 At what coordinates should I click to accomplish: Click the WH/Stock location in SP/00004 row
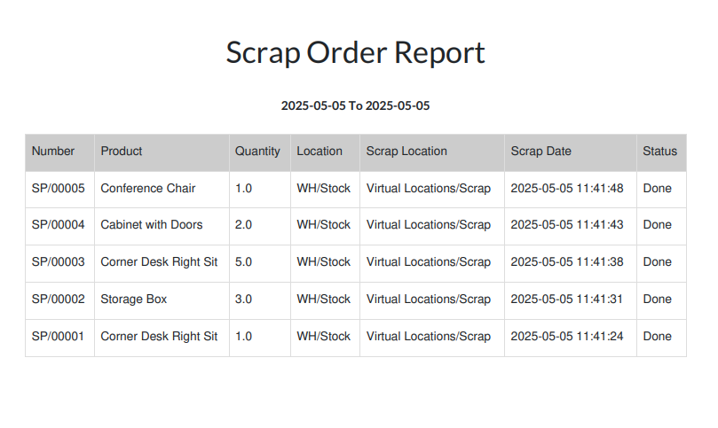point(323,225)
